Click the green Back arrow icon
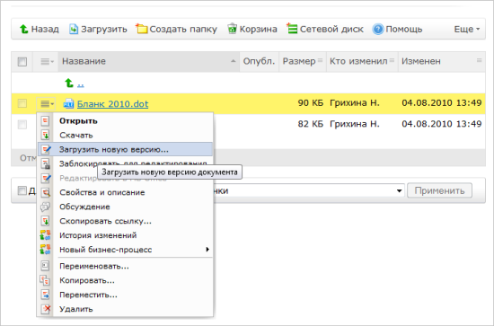494x326 pixels. [x=23, y=29]
